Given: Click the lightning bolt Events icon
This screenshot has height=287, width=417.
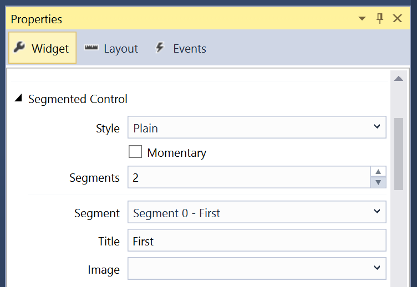Looking at the screenshot, I should [x=160, y=48].
